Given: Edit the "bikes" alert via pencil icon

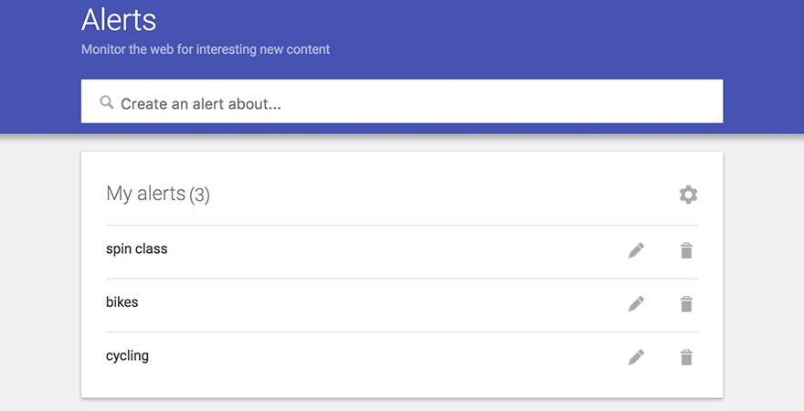Looking at the screenshot, I should pyautogui.click(x=636, y=304).
